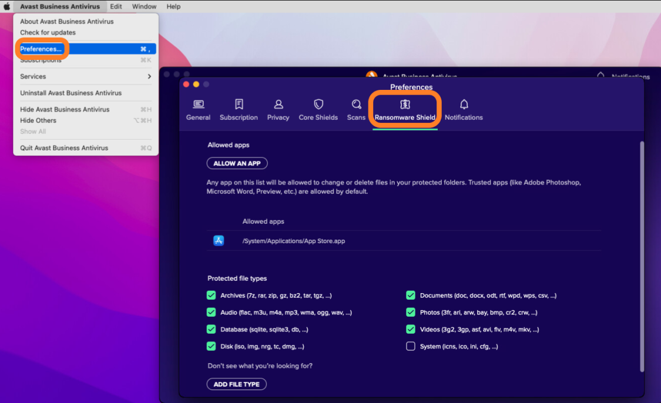The width and height of the screenshot is (661, 403).
Task: Select Hide Avast Business Antivirus
Action: click(x=65, y=109)
